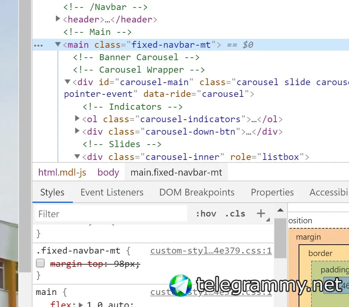Collapse the main fixed-navbar-mt element
Screen dimensions: 349x307
[x=58, y=44]
